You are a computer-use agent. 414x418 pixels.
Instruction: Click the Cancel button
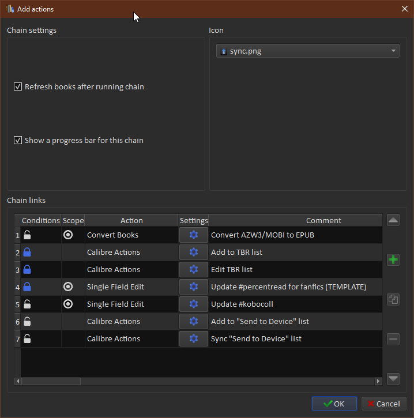click(x=383, y=404)
